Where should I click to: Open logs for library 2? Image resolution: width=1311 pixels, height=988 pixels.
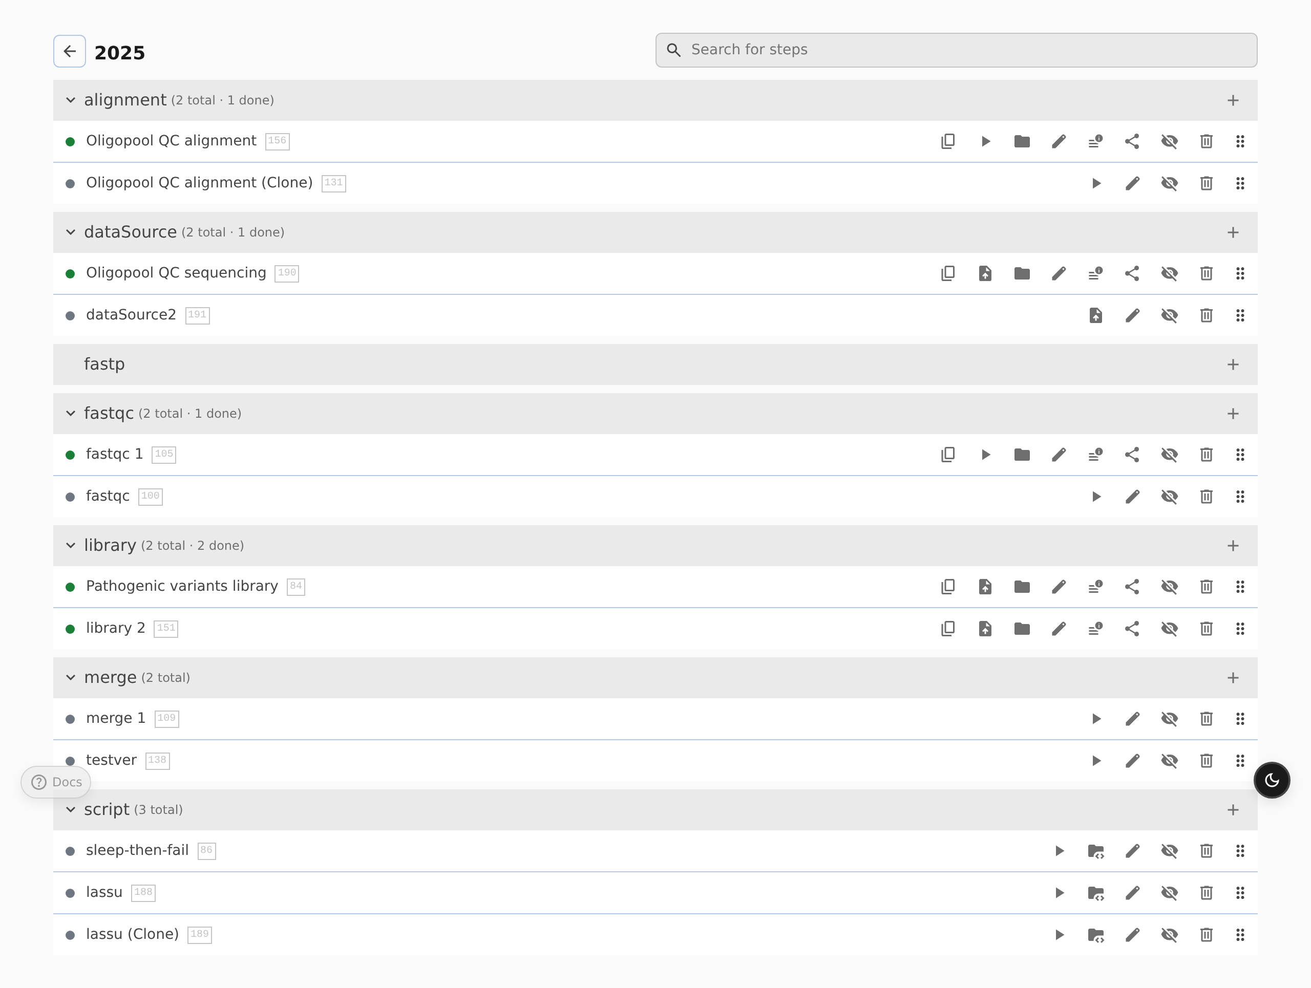1095,629
